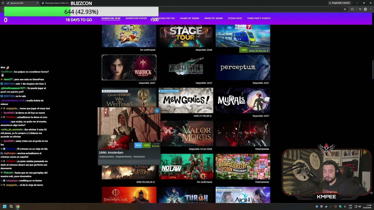Click the ARS$ 55.520,49 price label

(145, 182)
